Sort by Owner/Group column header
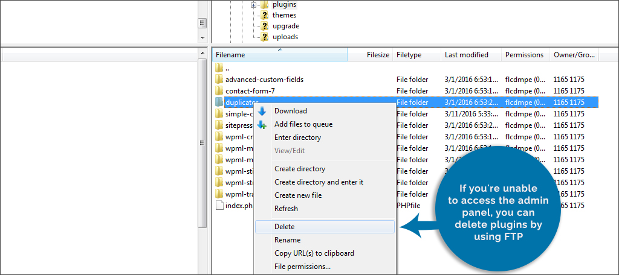The image size is (619, 275). 574,55
